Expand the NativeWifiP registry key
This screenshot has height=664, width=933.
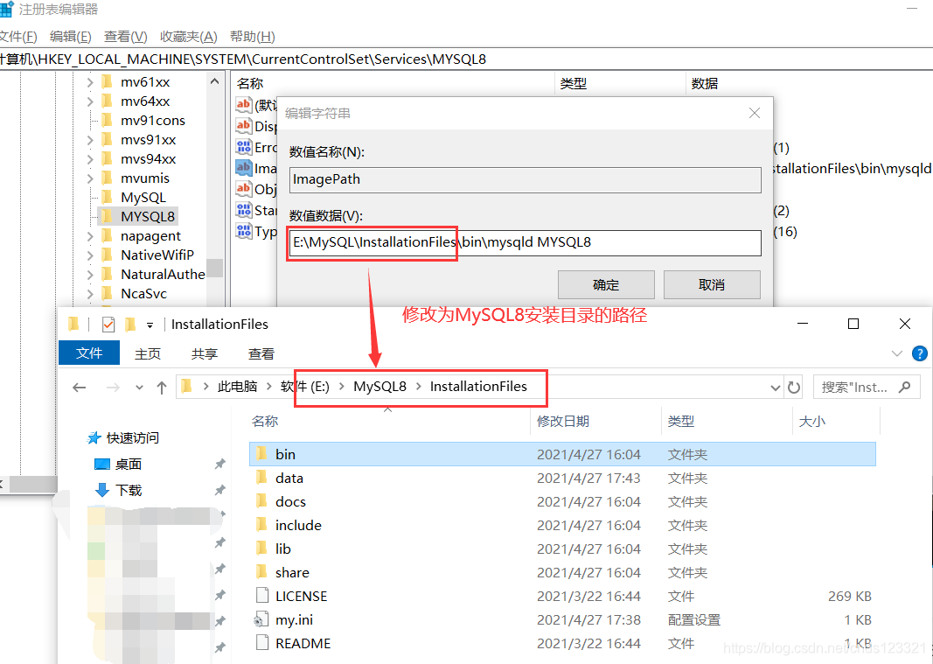(90, 255)
